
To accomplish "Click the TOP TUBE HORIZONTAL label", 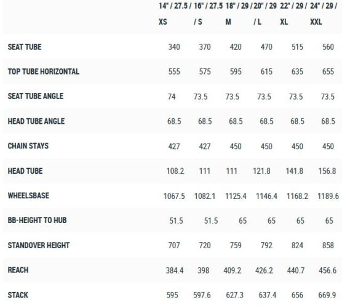I will [x=44, y=71].
